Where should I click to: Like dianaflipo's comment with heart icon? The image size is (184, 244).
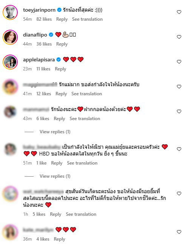[179, 37]
